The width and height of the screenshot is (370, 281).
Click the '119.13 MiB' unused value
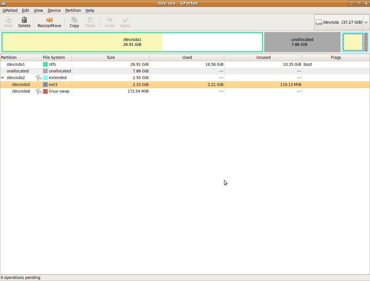tap(290, 85)
